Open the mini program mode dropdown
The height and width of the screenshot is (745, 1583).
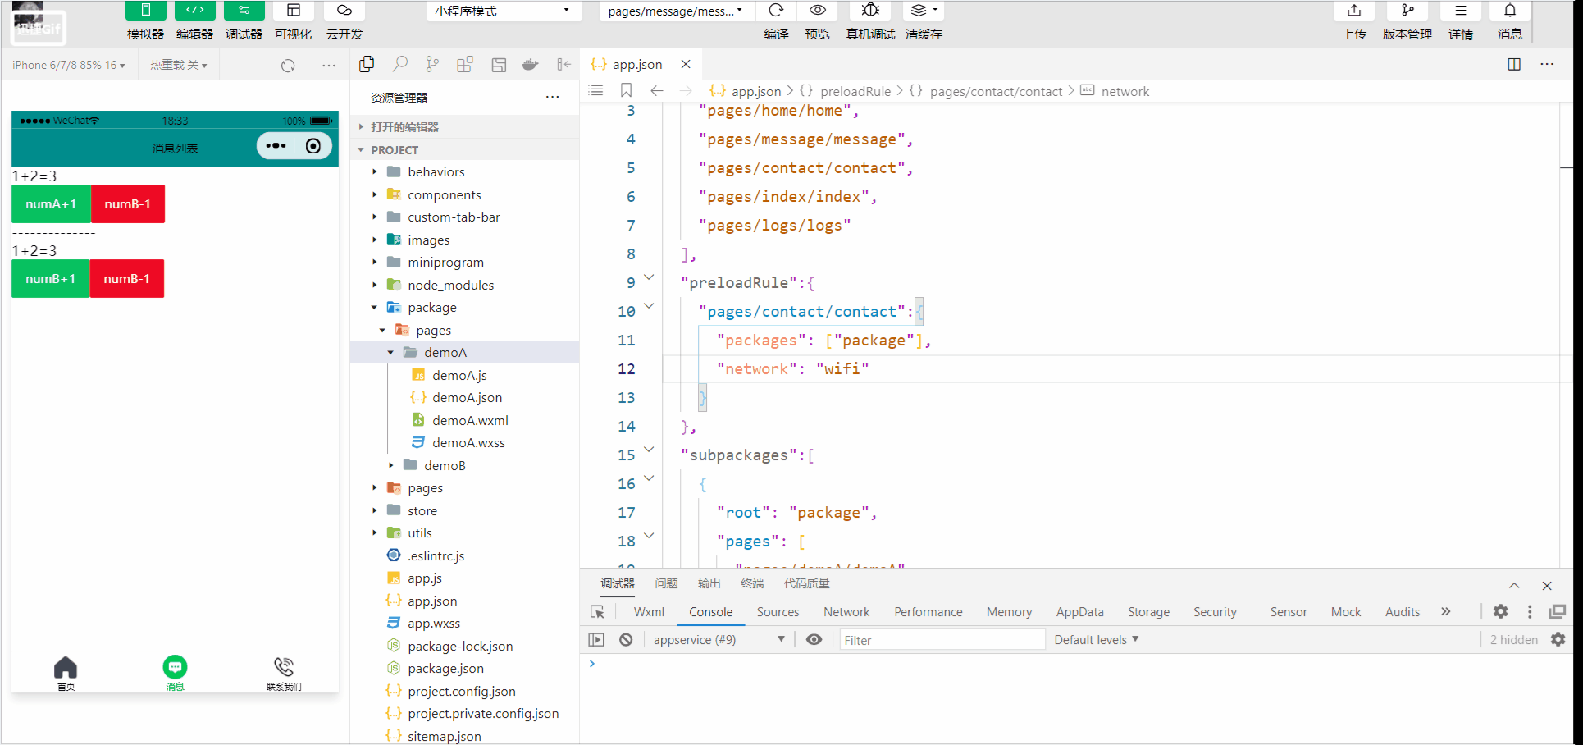tap(503, 11)
